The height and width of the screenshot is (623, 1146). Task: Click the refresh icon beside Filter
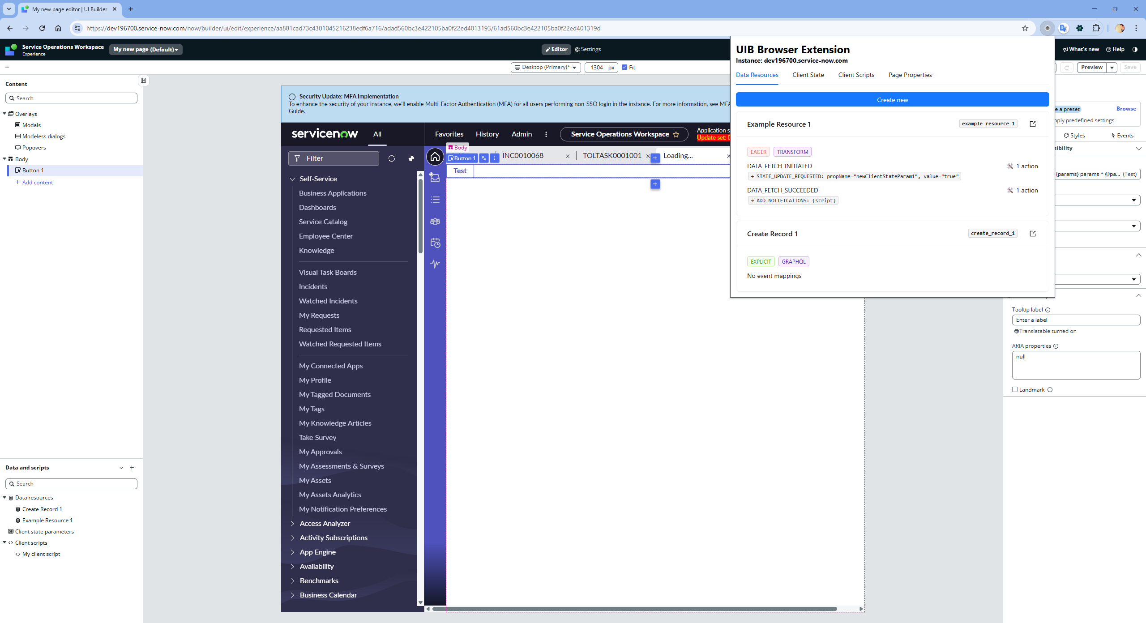tap(392, 158)
